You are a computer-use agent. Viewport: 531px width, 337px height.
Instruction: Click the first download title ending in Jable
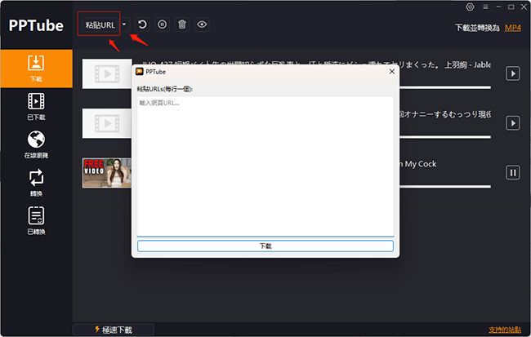[445, 64]
